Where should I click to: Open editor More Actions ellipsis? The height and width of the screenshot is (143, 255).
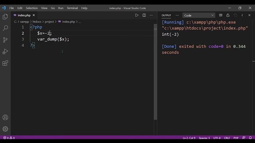pos(151,15)
